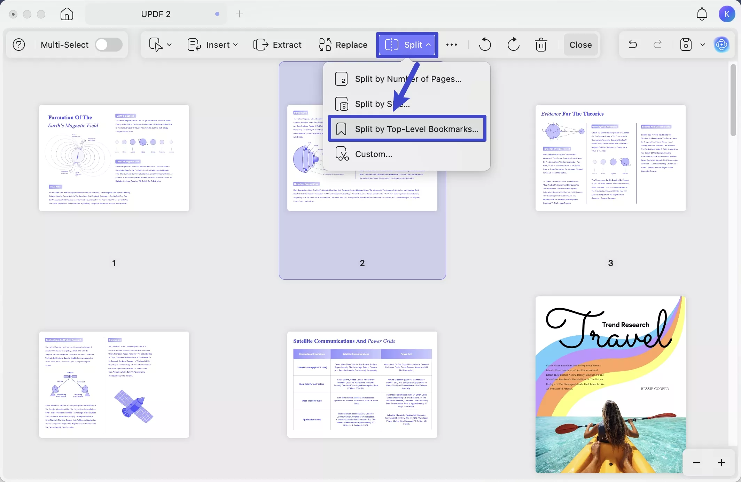The height and width of the screenshot is (482, 741).
Task: Open the help question mark icon
Action: click(x=19, y=45)
